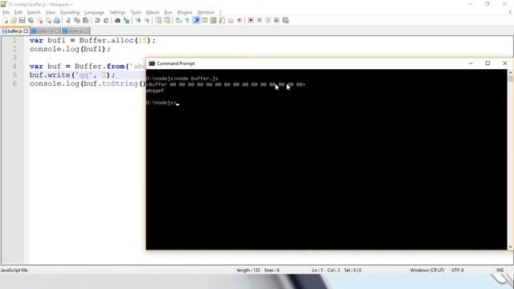Click the Stop Recording macro icon

point(259,20)
